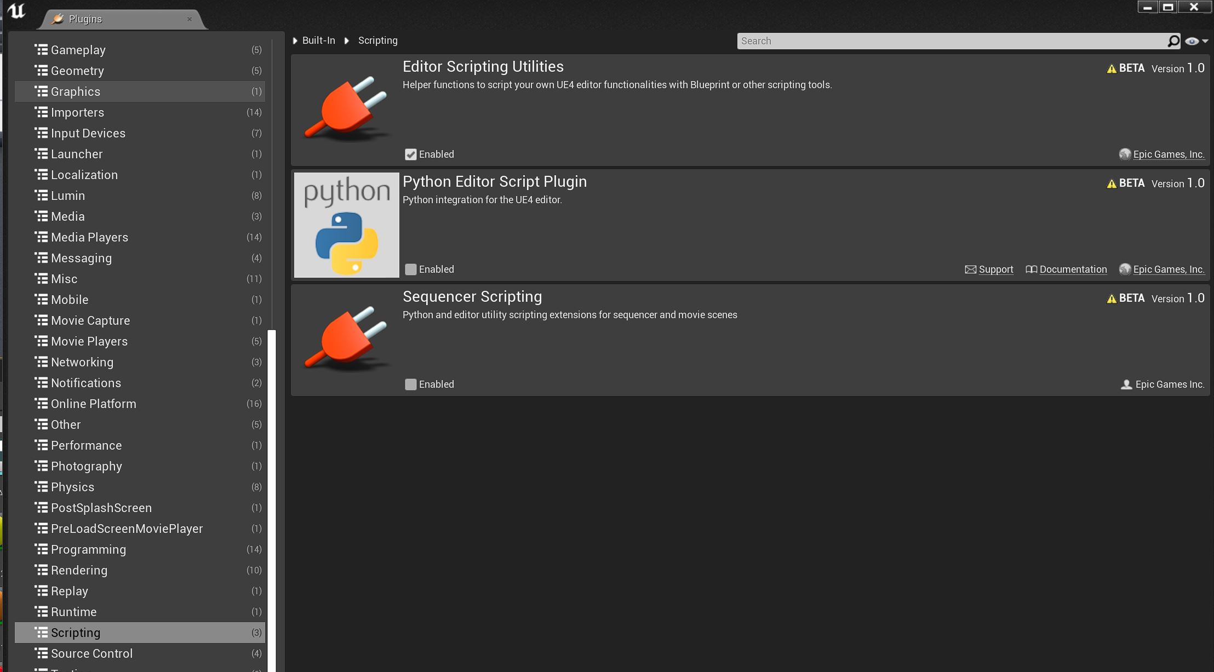The height and width of the screenshot is (672, 1214).
Task: Enable the Sequencer Scripting plugin
Action: (x=410, y=384)
